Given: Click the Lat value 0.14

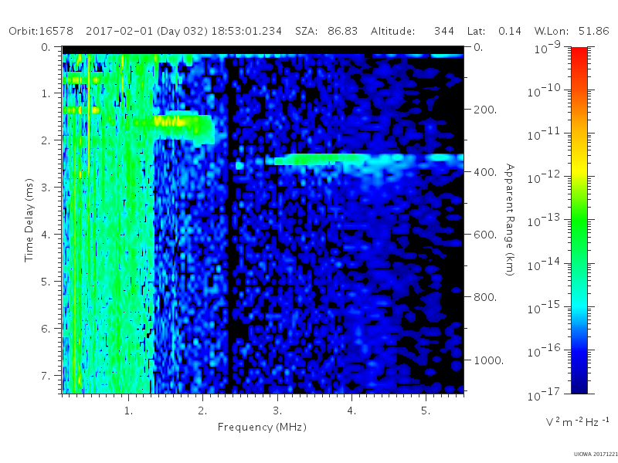Looking at the screenshot, I should click(510, 31).
